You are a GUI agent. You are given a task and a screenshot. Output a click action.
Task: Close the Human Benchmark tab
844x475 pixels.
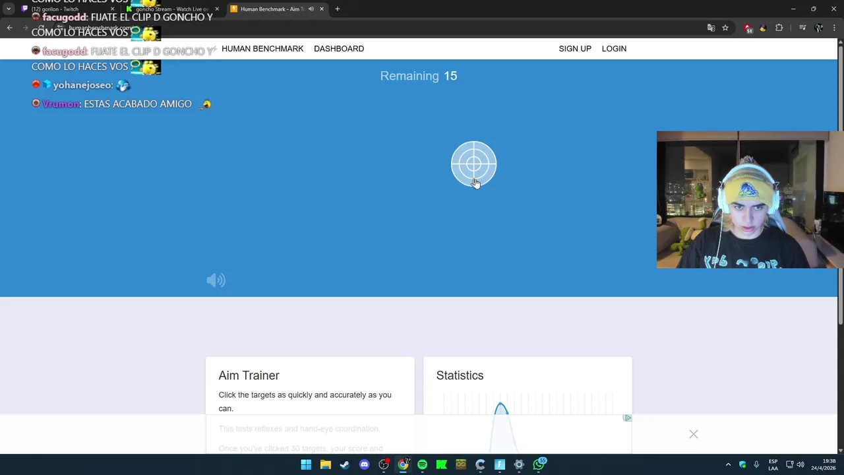click(322, 9)
